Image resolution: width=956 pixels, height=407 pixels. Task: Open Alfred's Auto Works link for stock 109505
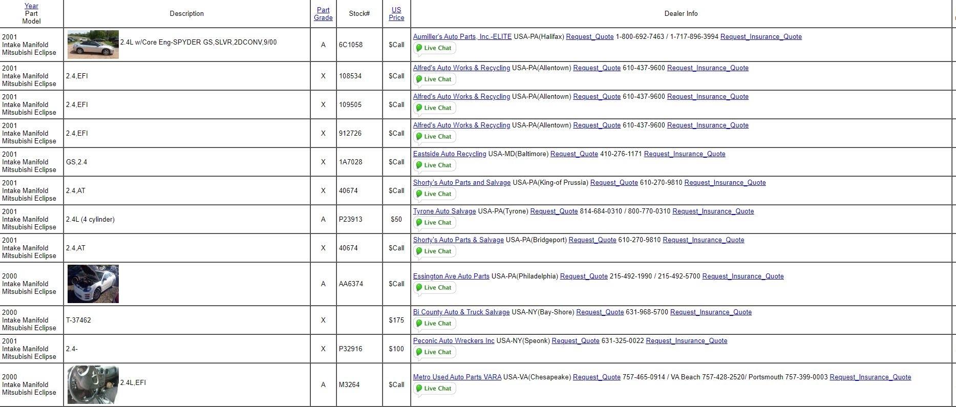click(461, 97)
